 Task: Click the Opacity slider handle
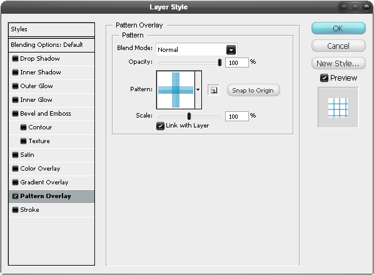(x=220, y=62)
